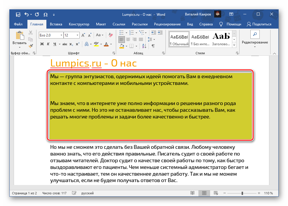Move the zoom slider handle
Viewport: 288px width, 206px height.
coord(242,193)
